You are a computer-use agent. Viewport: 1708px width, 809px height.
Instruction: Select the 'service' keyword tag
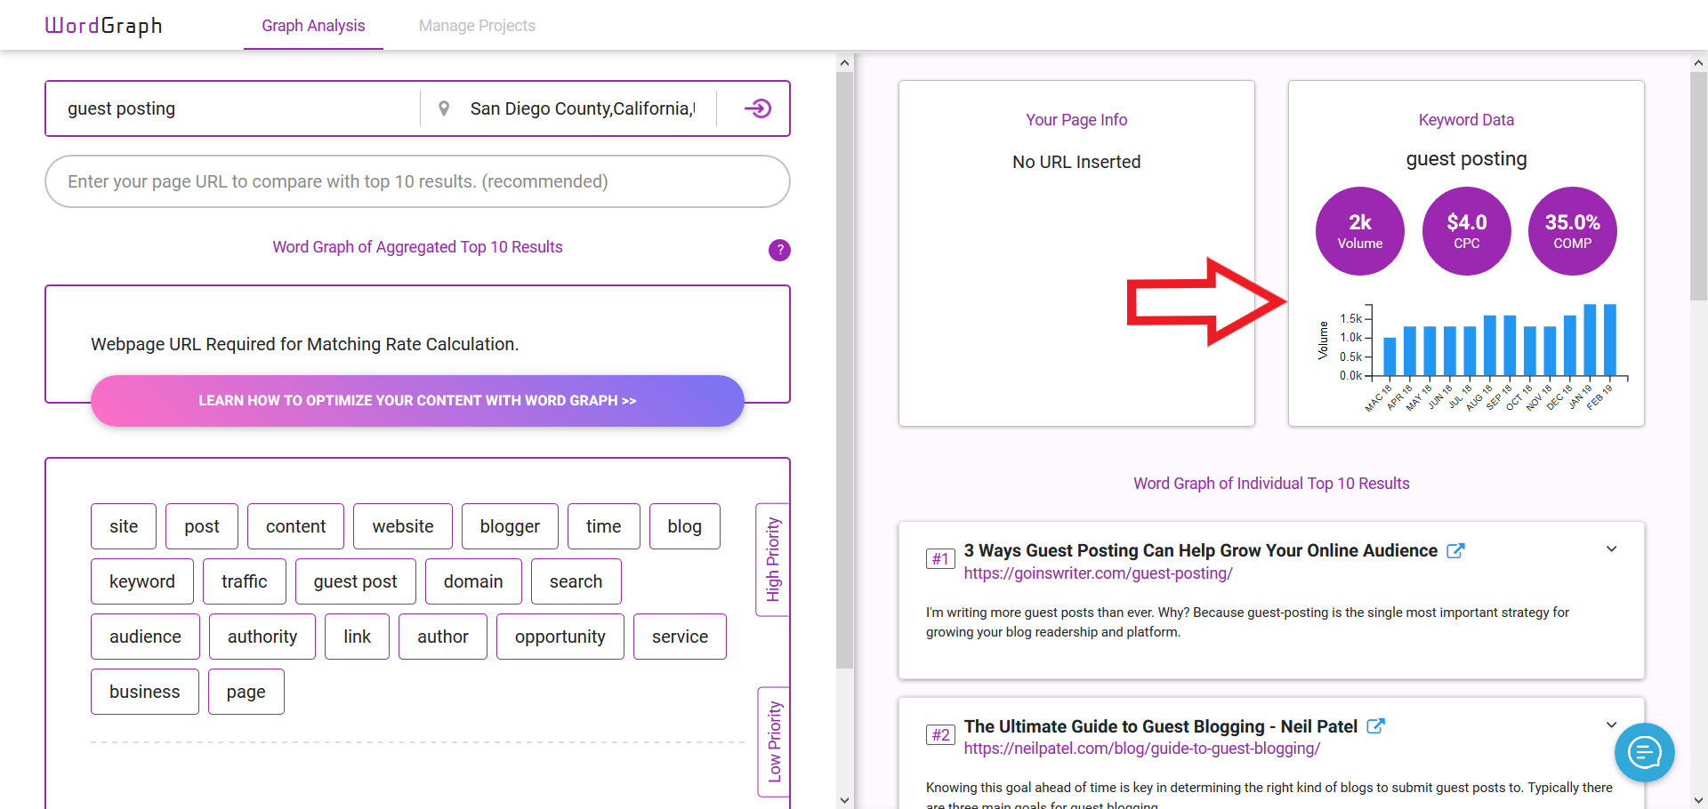680,637
